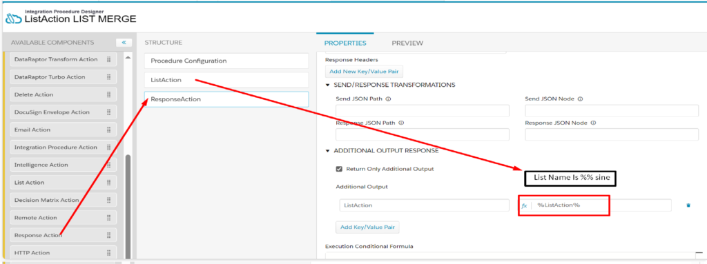Click the Response JSON Path input field
The width and height of the screenshot is (707, 264).
(x=423, y=134)
